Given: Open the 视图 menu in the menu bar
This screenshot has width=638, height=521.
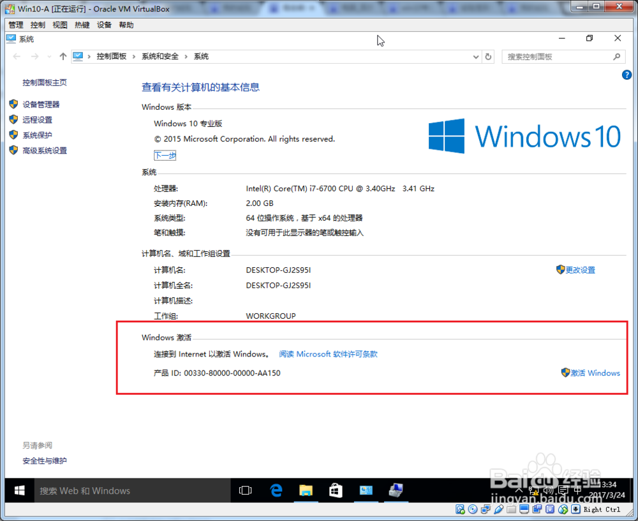Looking at the screenshot, I should coord(59,24).
